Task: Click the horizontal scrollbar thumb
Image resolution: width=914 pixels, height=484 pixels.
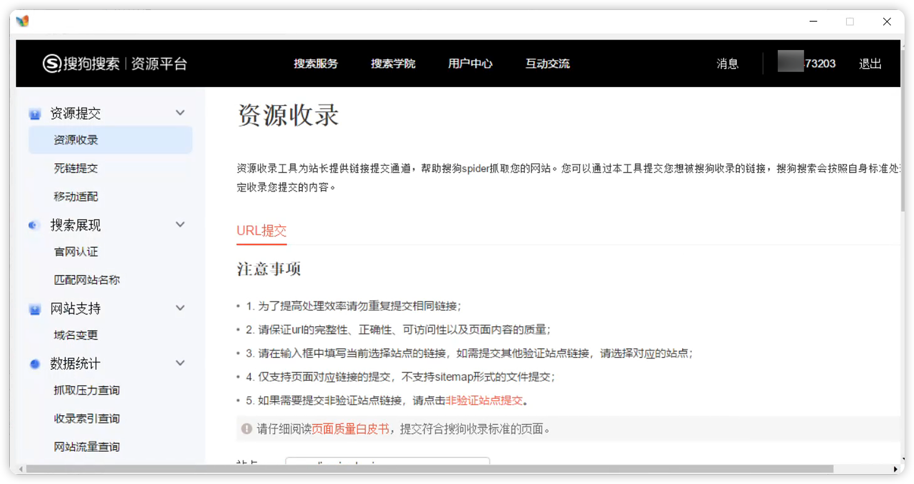Action: [429, 469]
